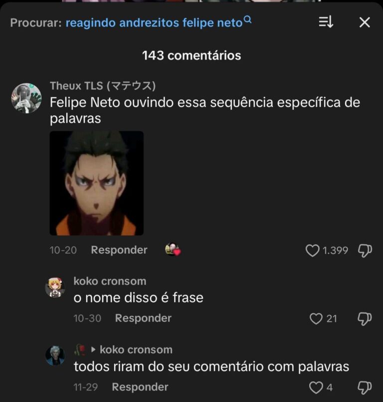
Task: View the anime character image attachment
Action: point(97,183)
